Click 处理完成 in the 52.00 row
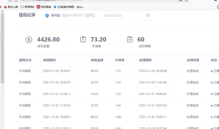 (192, 106)
